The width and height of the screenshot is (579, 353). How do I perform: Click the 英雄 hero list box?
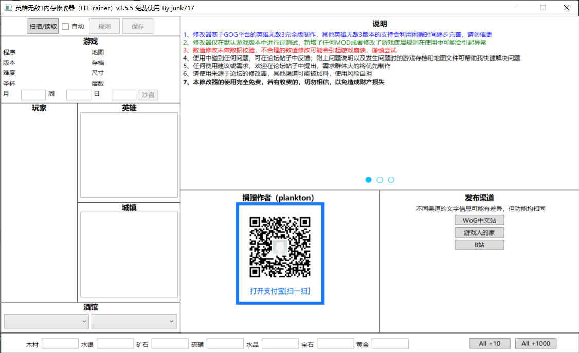pos(129,155)
